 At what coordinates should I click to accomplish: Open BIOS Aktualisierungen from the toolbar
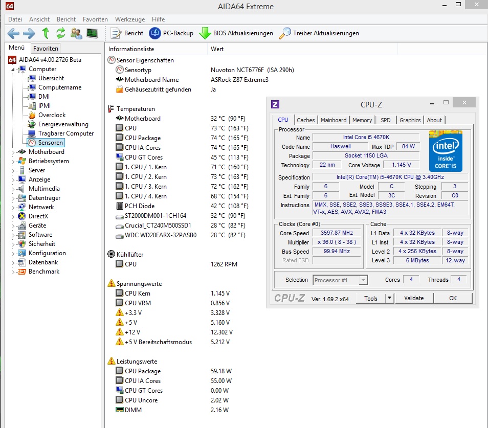[236, 33]
